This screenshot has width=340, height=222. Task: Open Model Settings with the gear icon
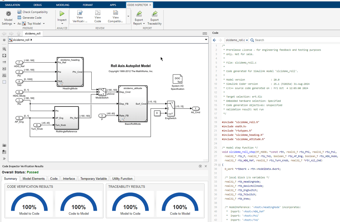tap(8, 13)
